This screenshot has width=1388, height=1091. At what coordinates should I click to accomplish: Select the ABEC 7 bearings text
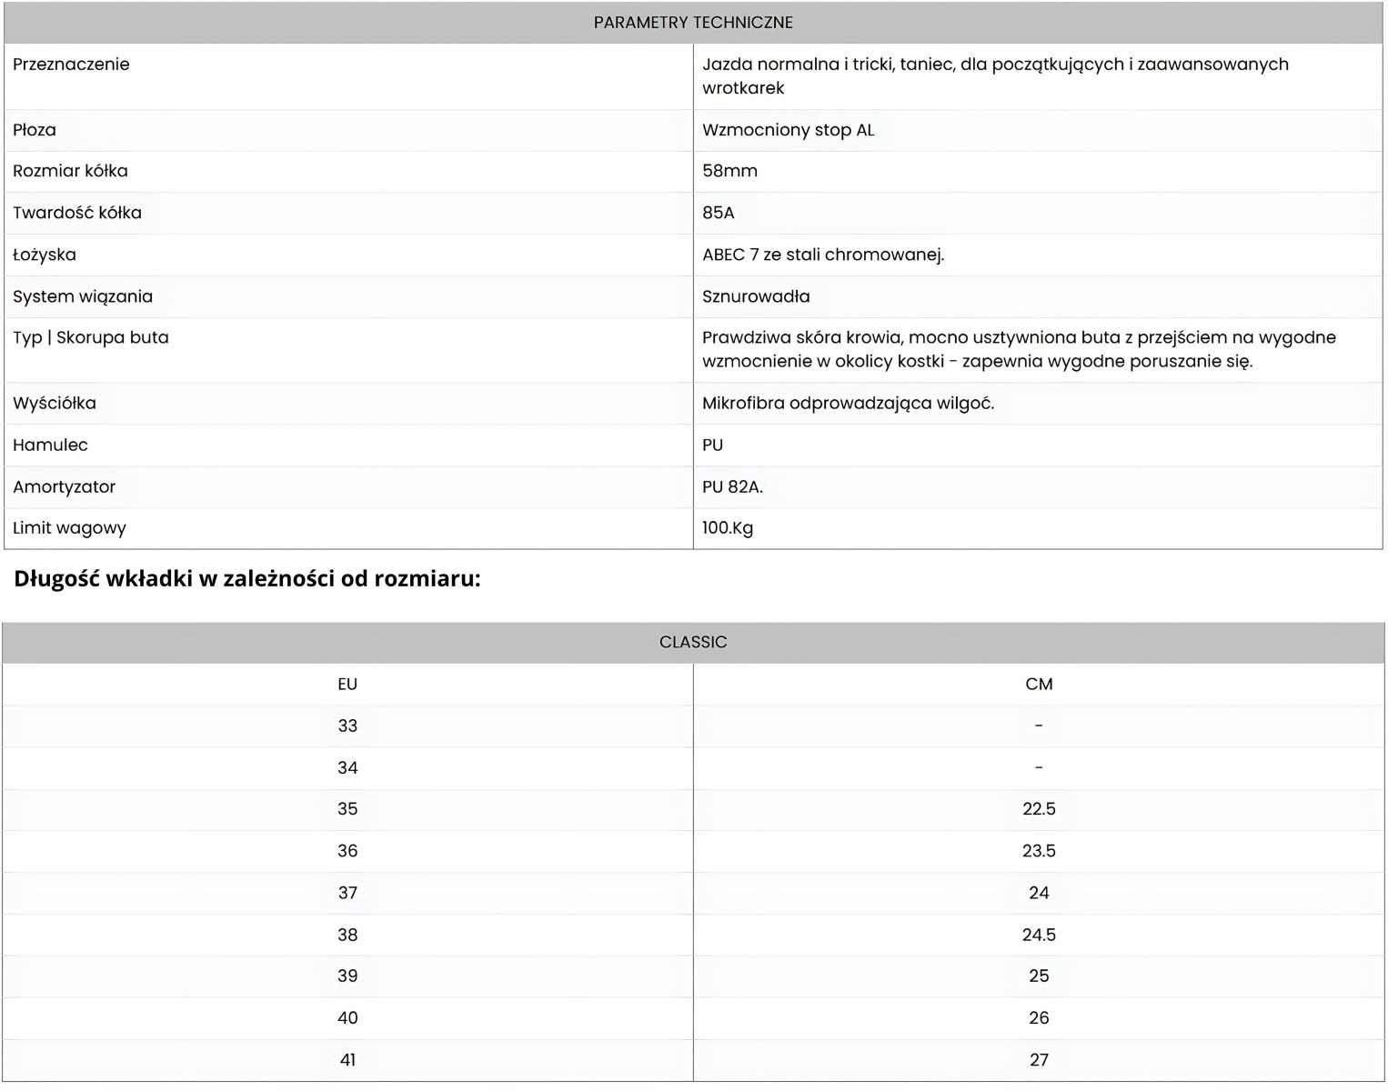[822, 255]
